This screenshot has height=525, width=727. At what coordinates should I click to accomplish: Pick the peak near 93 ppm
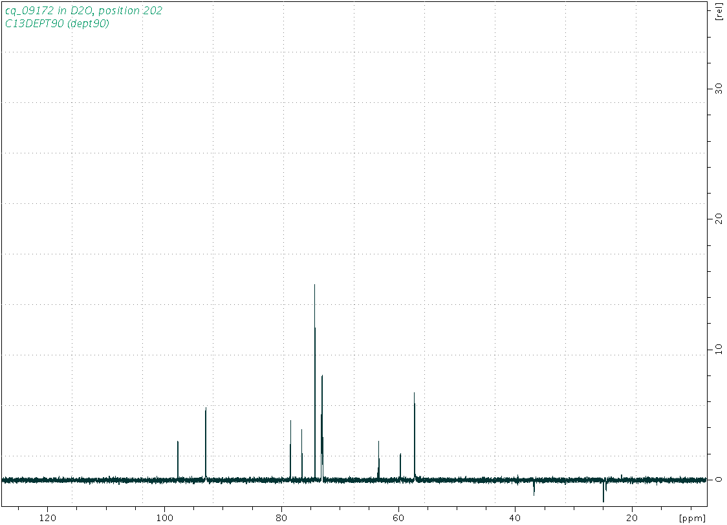(x=206, y=443)
